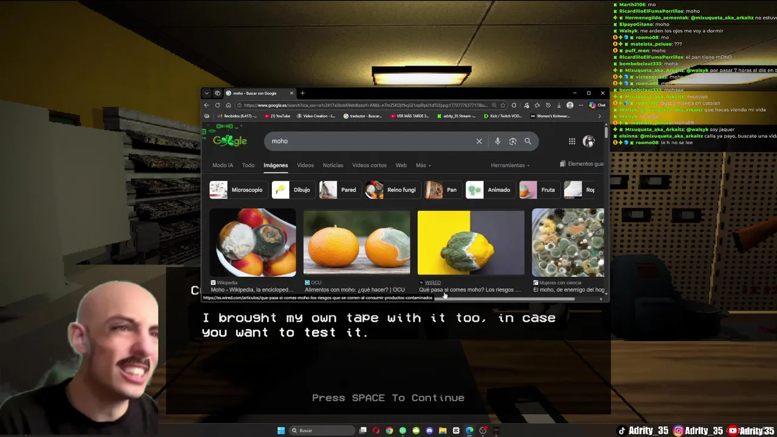Open the Google apps grid
Viewport: 777px width, 437px height.
click(x=572, y=141)
